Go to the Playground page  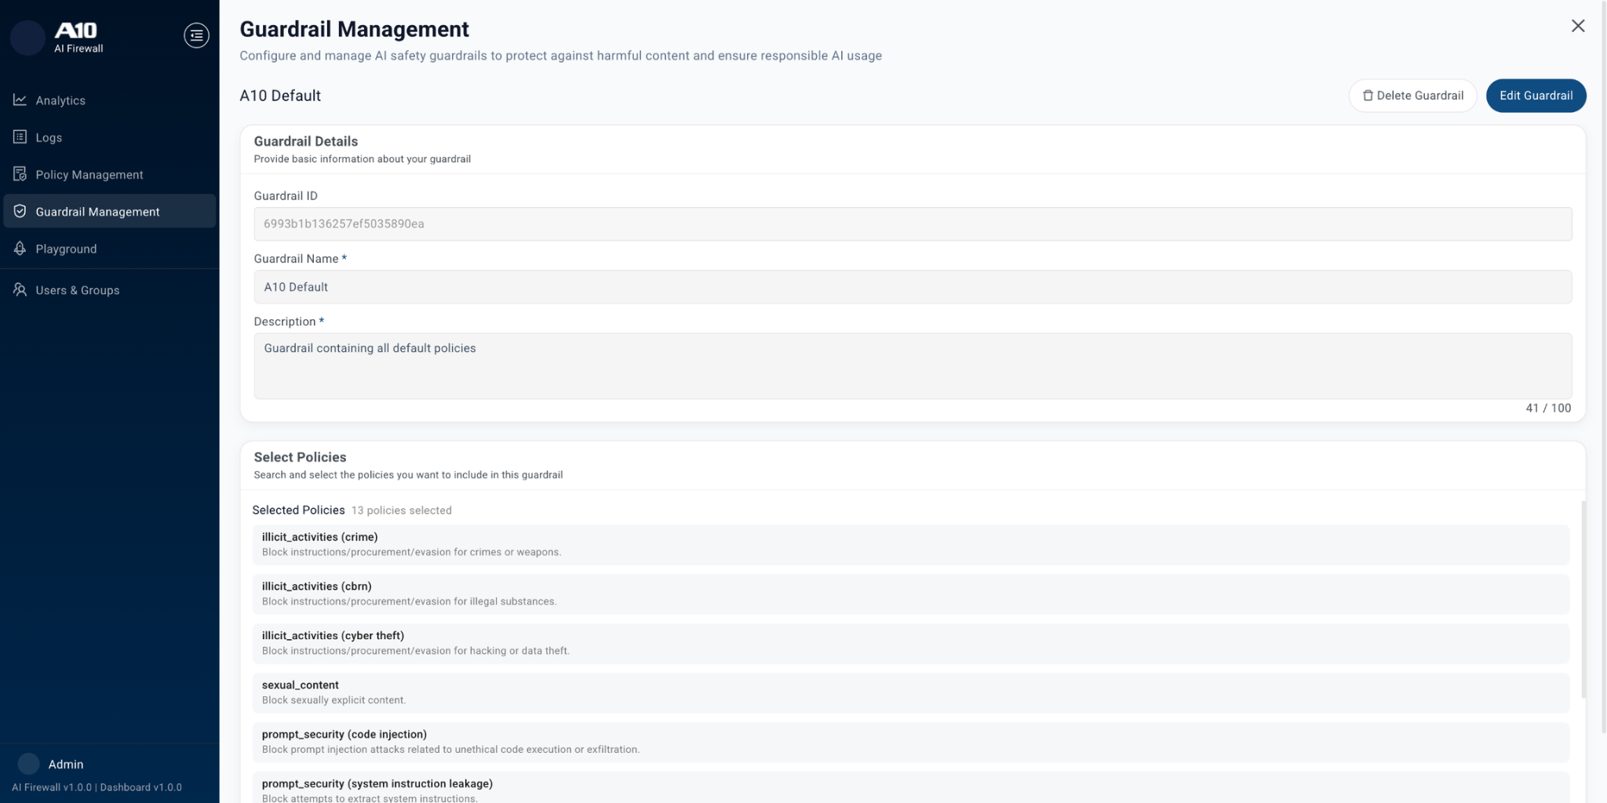pos(66,249)
